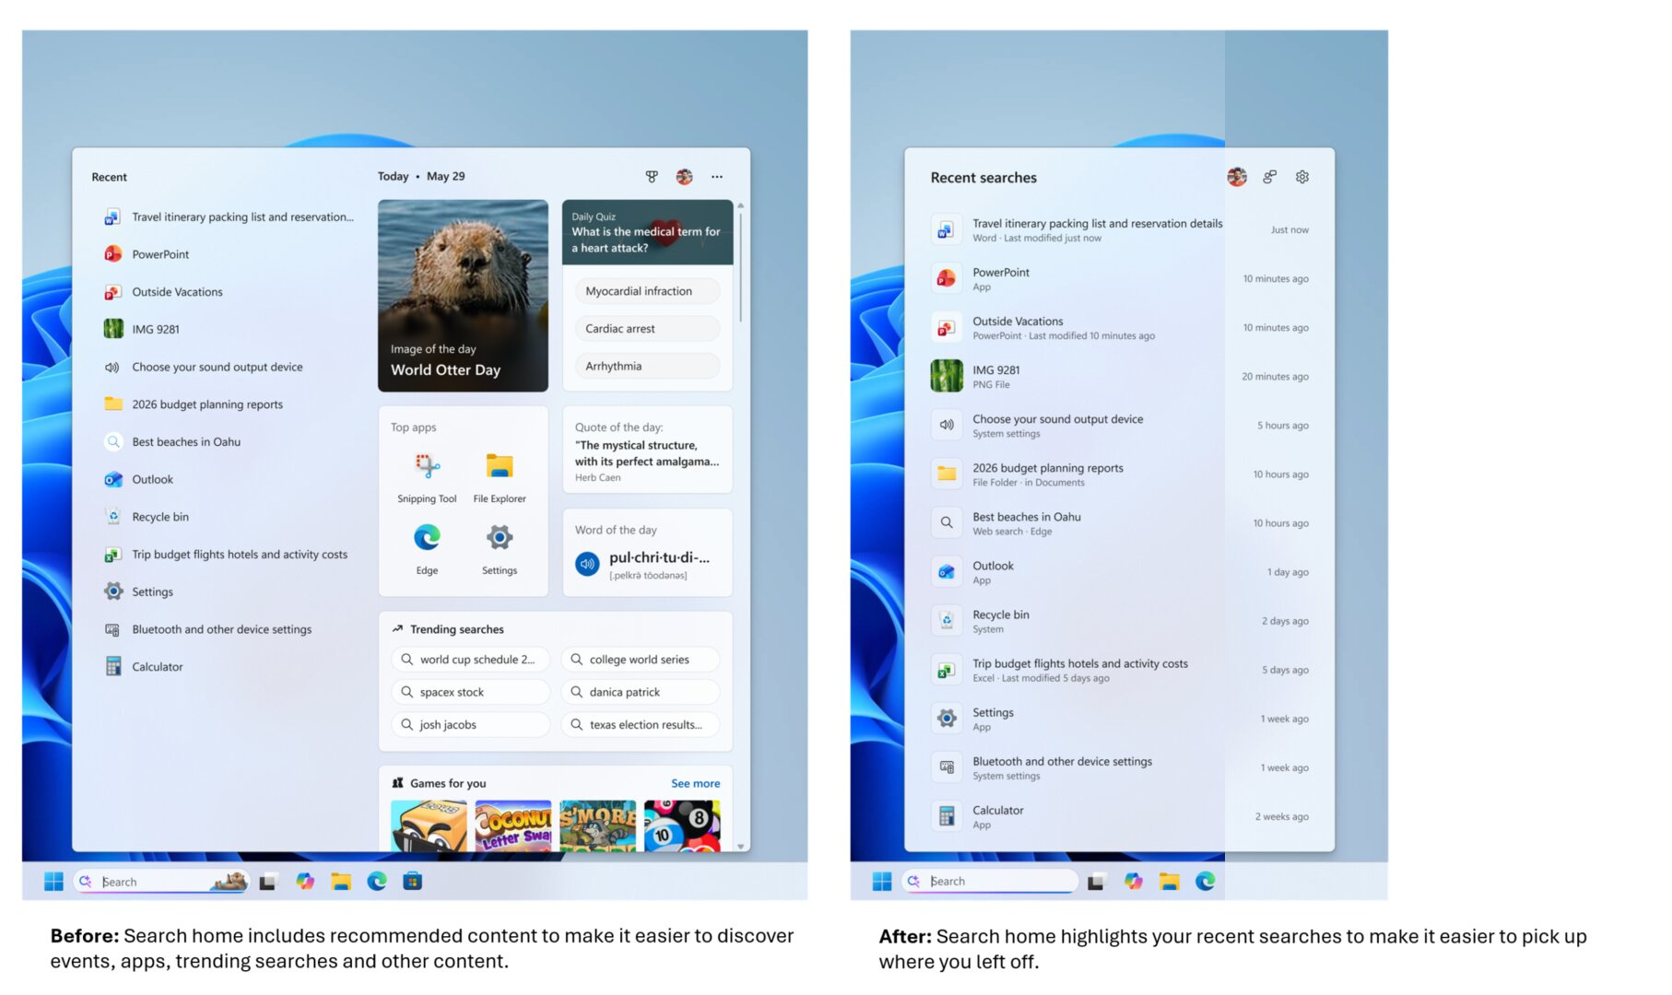This screenshot has width=1672, height=995.
Task: Open Choose your sound output device System settings
Action: click(1120, 426)
